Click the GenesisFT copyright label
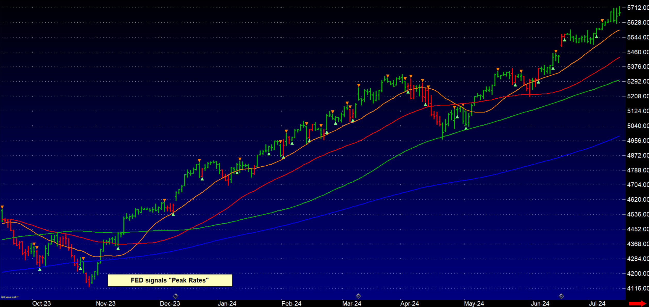The height and width of the screenshot is (307, 649). click(x=10, y=297)
